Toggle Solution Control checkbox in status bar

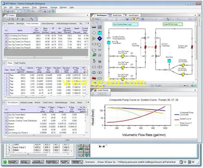(17, 162)
